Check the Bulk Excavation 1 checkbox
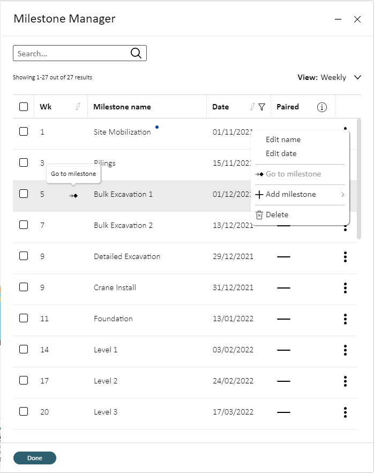This screenshot has height=473, width=374. [x=24, y=194]
